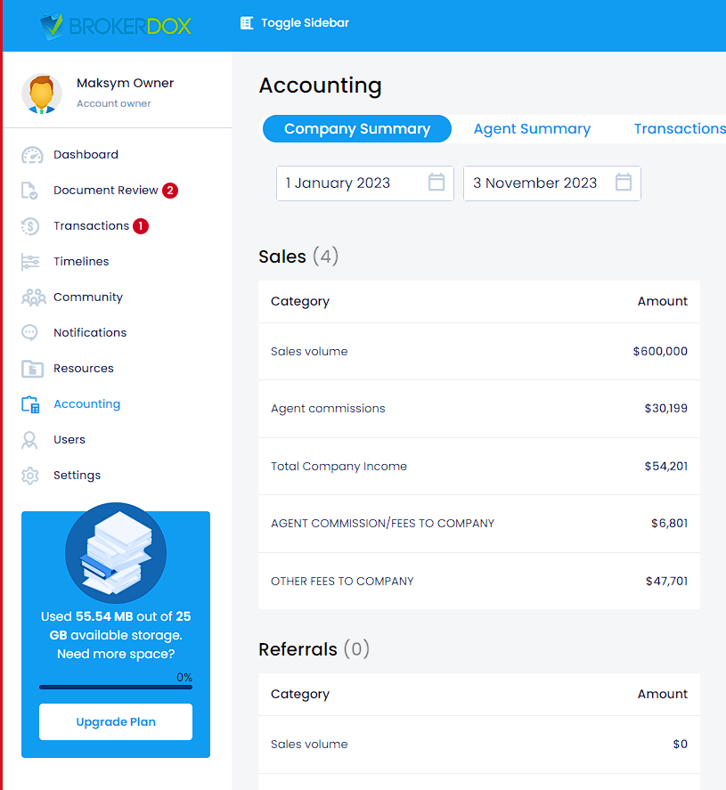The width and height of the screenshot is (726, 790).
Task: Click the $30,199 amount
Action: click(x=666, y=409)
